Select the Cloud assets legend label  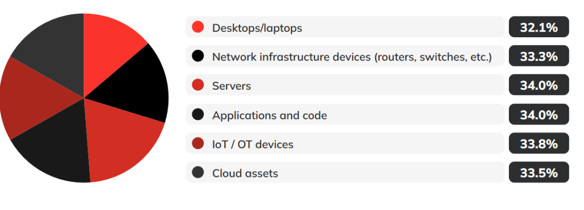[x=245, y=173]
